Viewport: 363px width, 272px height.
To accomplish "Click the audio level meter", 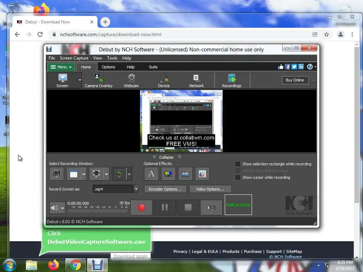I will 98,209.
